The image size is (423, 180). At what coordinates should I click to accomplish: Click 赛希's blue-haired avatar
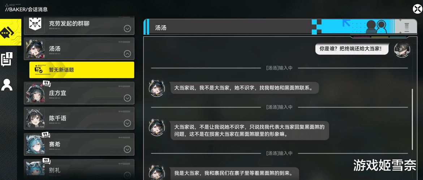coord(35,144)
